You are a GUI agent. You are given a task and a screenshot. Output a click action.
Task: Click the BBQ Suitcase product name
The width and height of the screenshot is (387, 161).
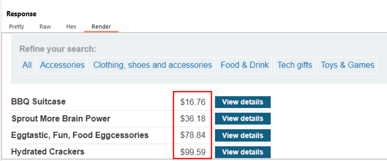tap(38, 102)
